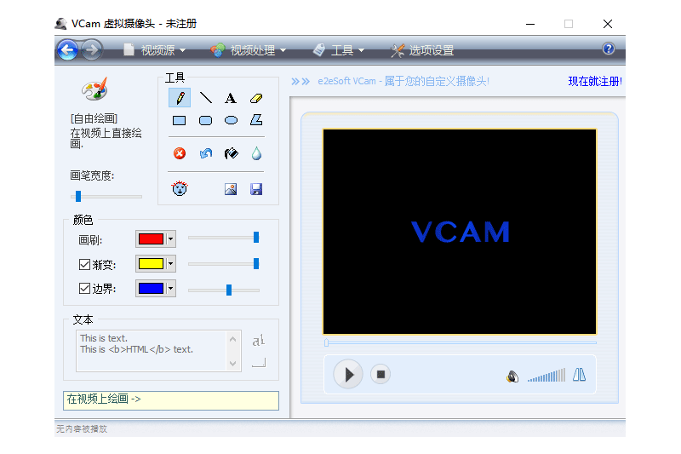This screenshot has width=681, height=454.
Task: Choose the straight line tool
Action: 205,98
